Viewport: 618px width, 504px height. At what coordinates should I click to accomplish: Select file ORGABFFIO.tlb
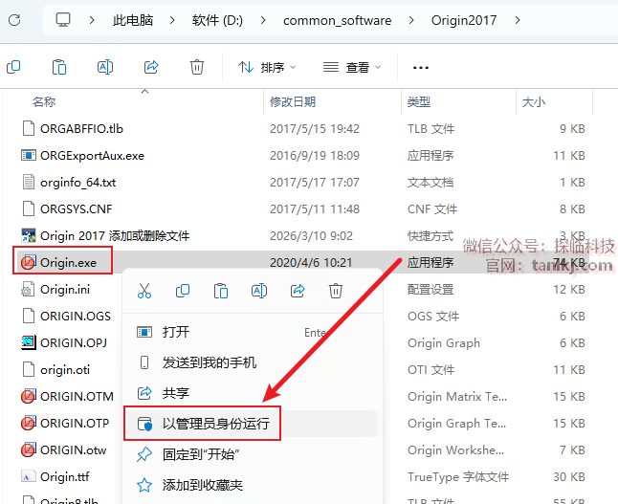(81, 129)
